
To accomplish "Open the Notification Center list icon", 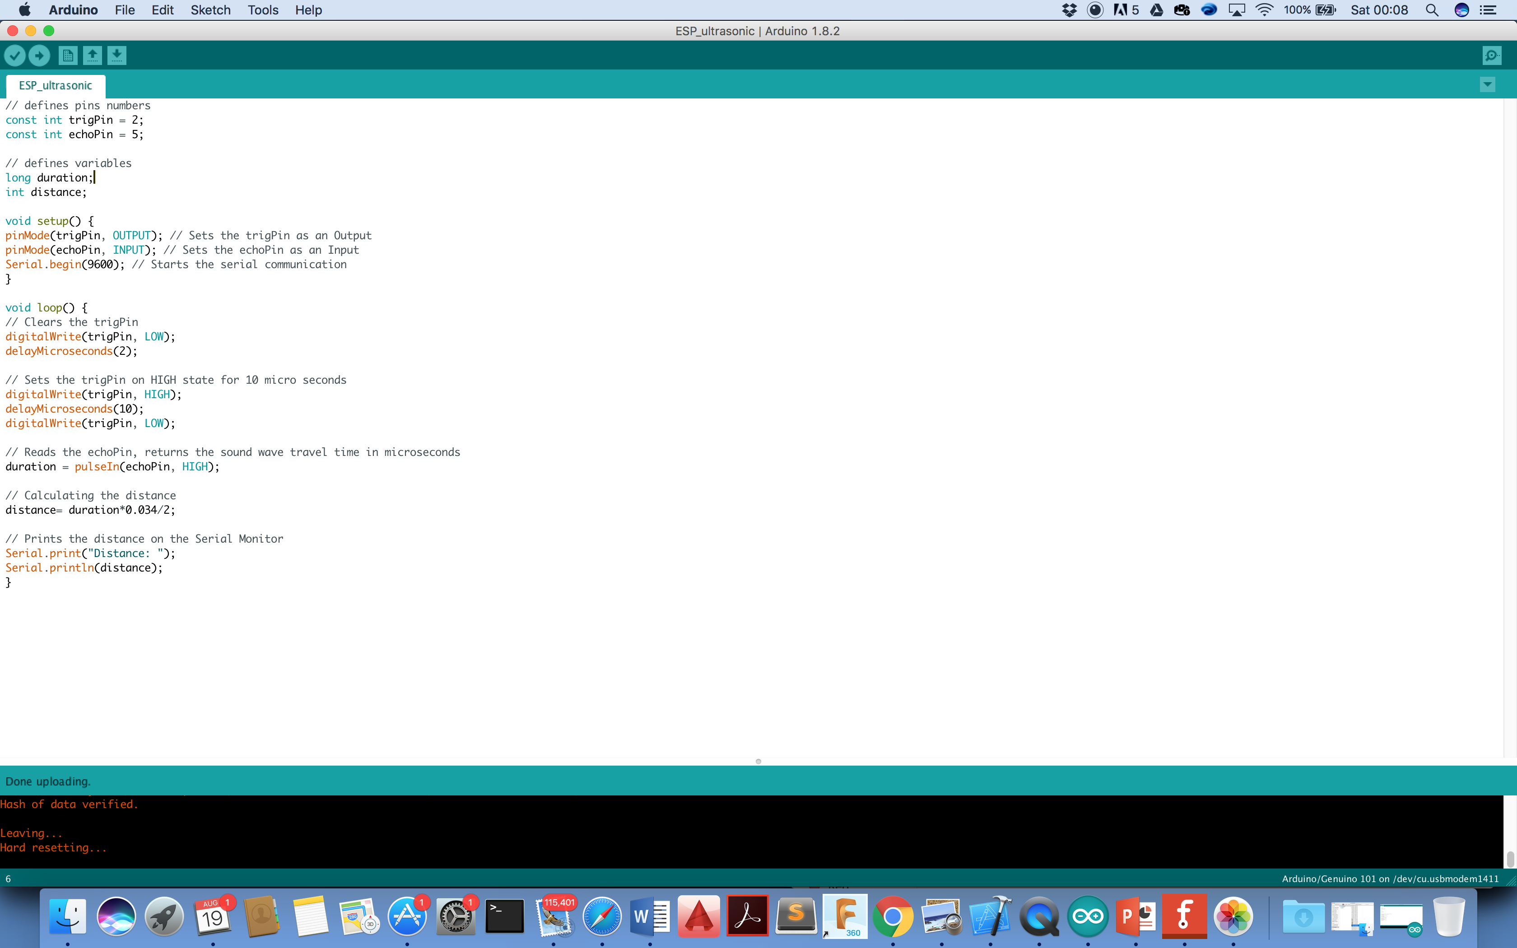I will (x=1488, y=10).
